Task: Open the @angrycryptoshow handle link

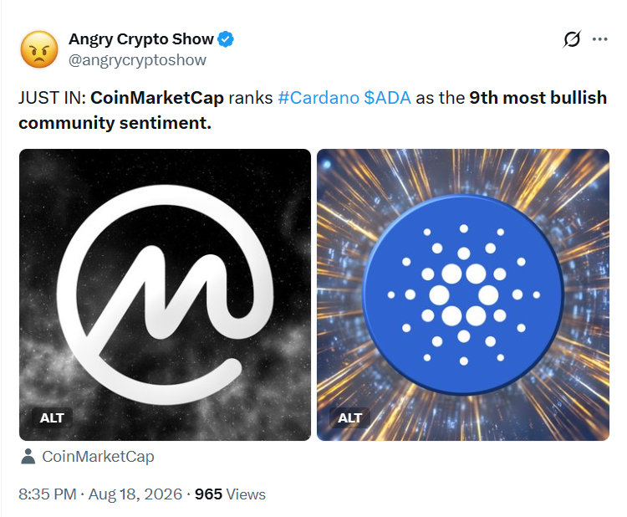Action: pyautogui.click(x=137, y=60)
